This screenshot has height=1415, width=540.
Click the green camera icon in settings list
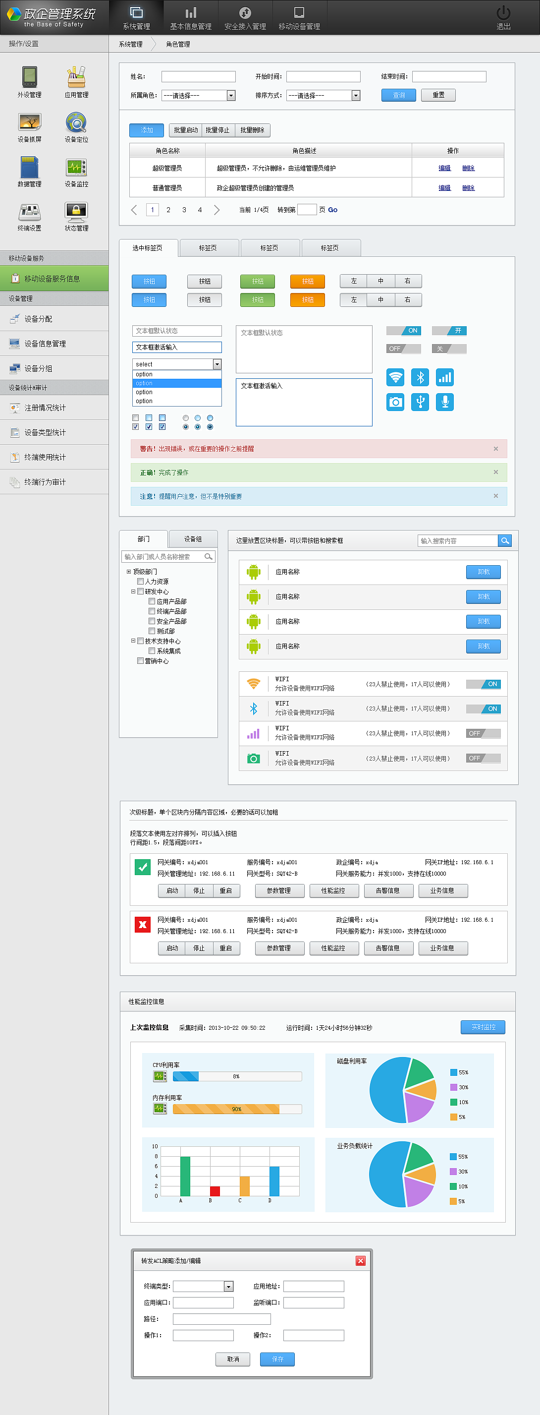tap(254, 759)
